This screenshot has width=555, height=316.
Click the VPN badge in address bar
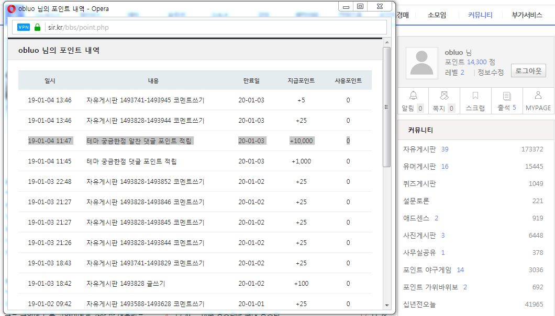[24, 27]
